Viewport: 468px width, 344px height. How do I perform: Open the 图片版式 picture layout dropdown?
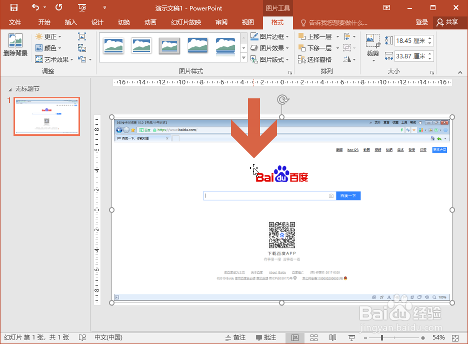pyautogui.click(x=269, y=59)
